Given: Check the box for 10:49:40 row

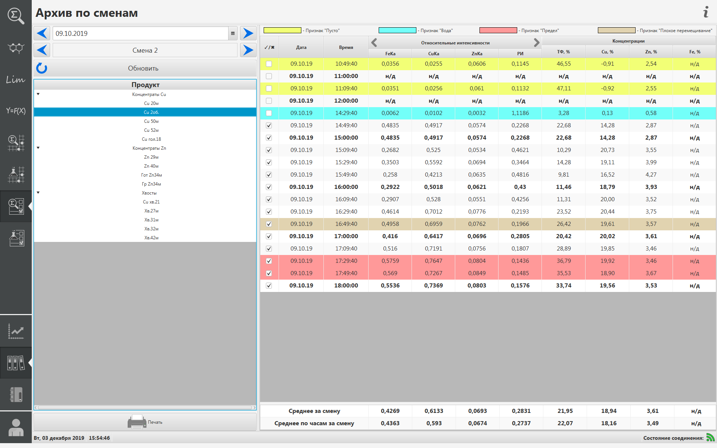Looking at the screenshot, I should tap(269, 64).
